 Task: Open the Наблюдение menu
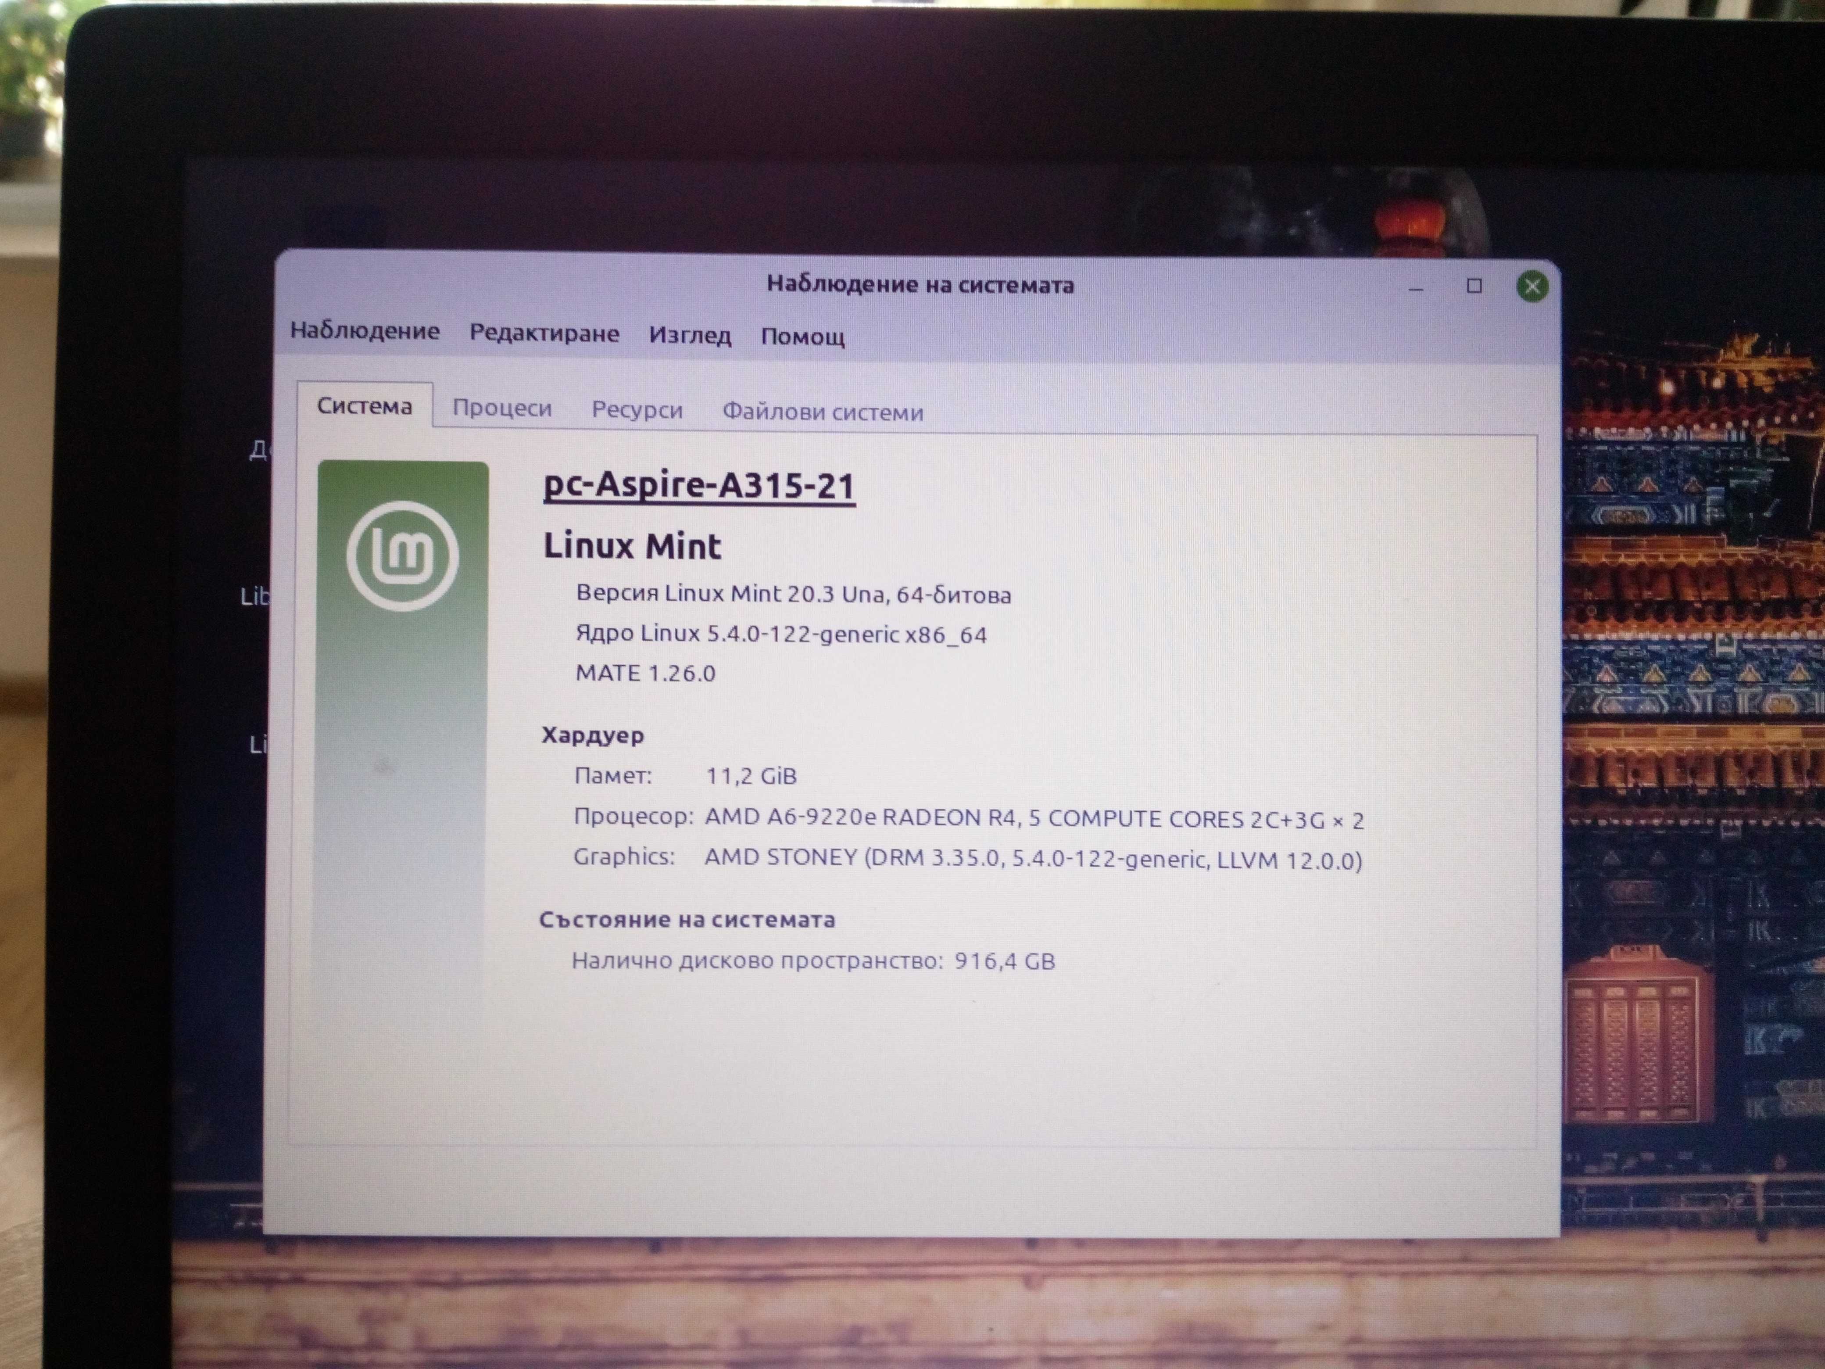[365, 331]
